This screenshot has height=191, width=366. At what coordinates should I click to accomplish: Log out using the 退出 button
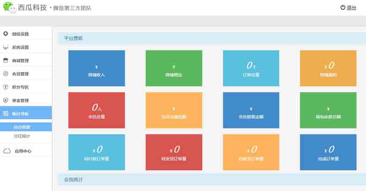pyautogui.click(x=348, y=8)
